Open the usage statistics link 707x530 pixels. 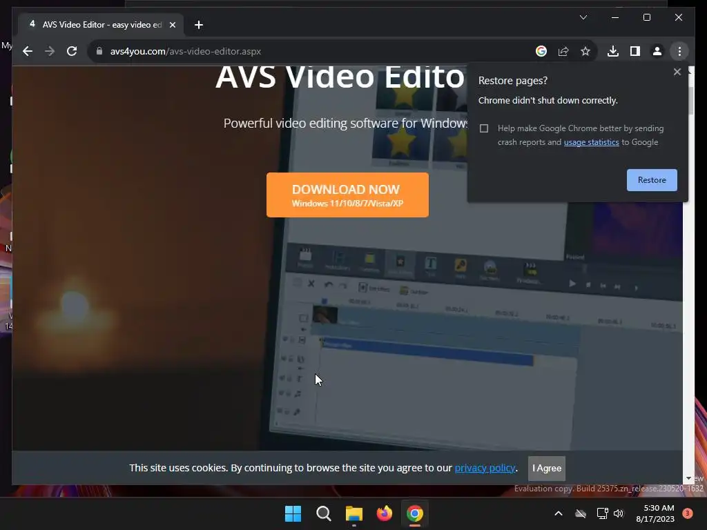tap(591, 142)
